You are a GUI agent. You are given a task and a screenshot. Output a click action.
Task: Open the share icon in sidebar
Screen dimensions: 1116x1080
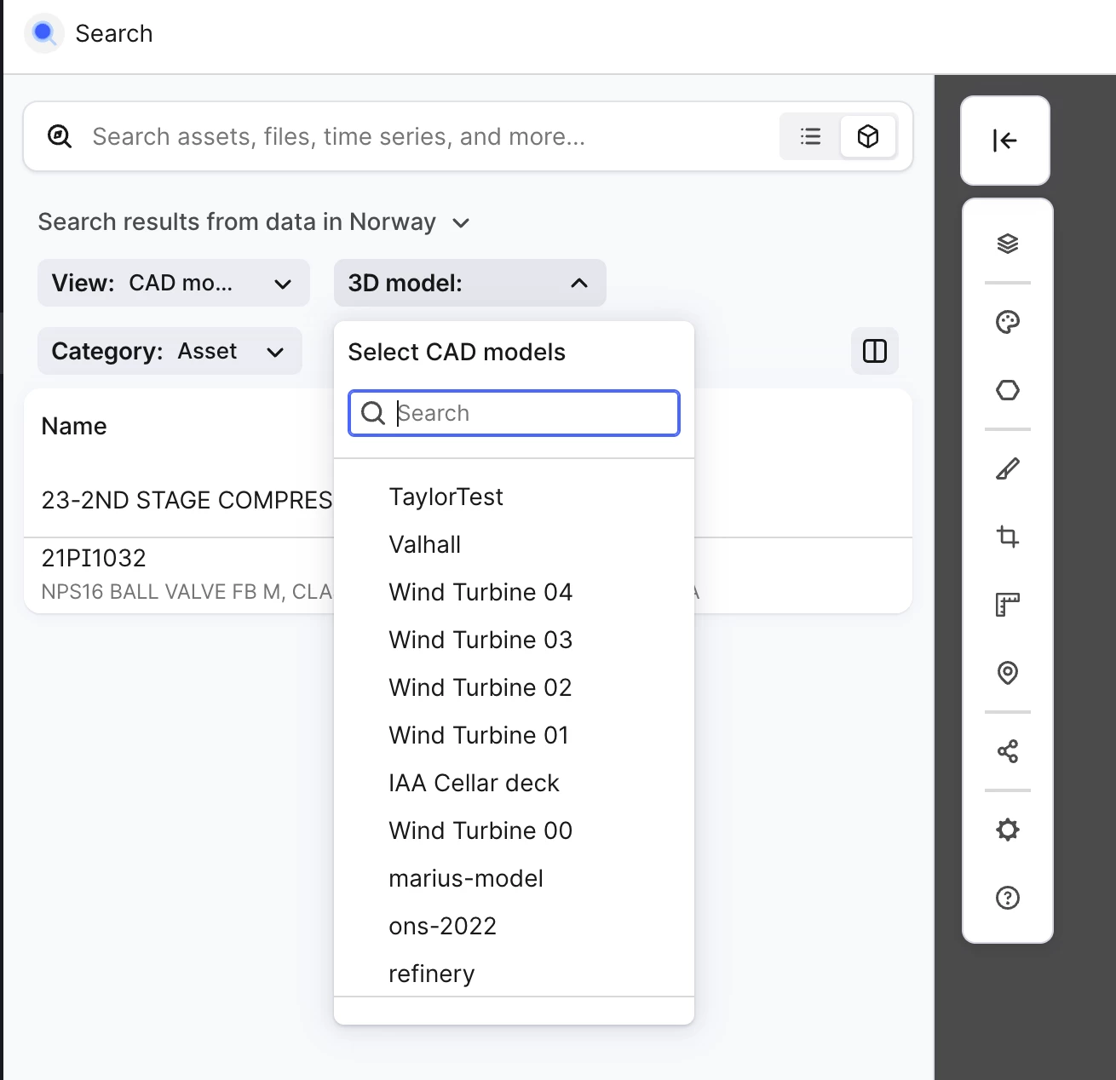[x=1008, y=751]
